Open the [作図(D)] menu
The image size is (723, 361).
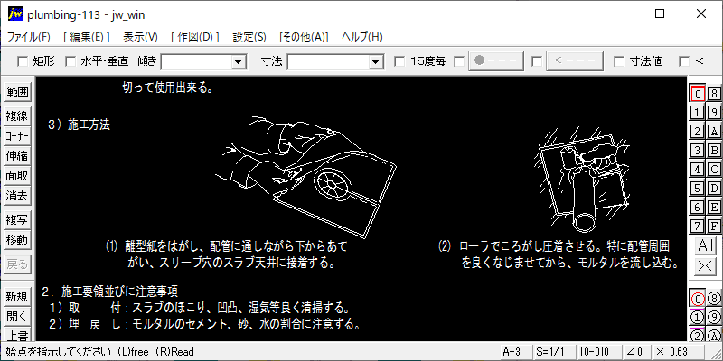(195, 37)
